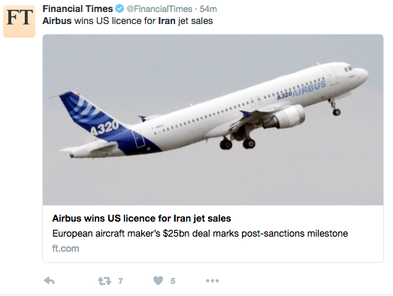Open the Financial Times profile name

(x=77, y=9)
